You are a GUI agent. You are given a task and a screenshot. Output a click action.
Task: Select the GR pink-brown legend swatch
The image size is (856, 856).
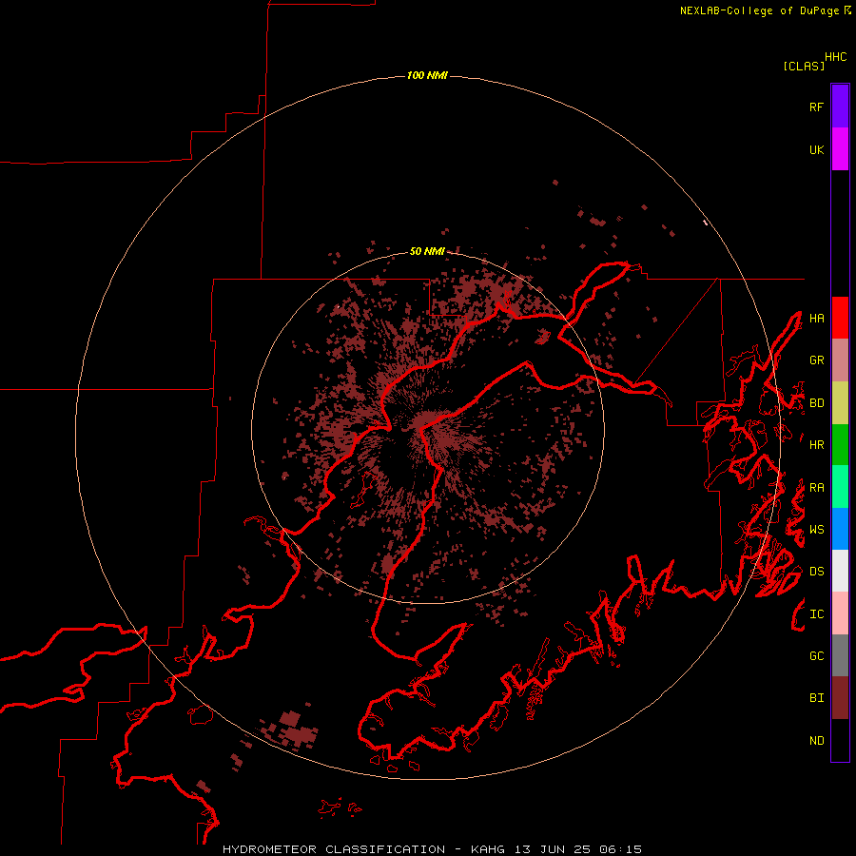840,360
